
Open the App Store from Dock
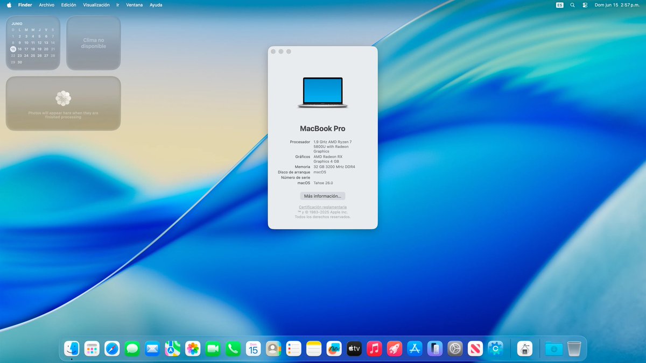click(x=415, y=348)
